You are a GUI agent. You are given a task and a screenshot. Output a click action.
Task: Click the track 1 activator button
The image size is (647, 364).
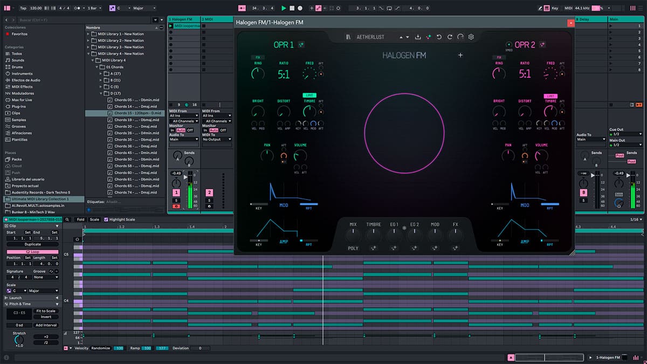tap(176, 193)
